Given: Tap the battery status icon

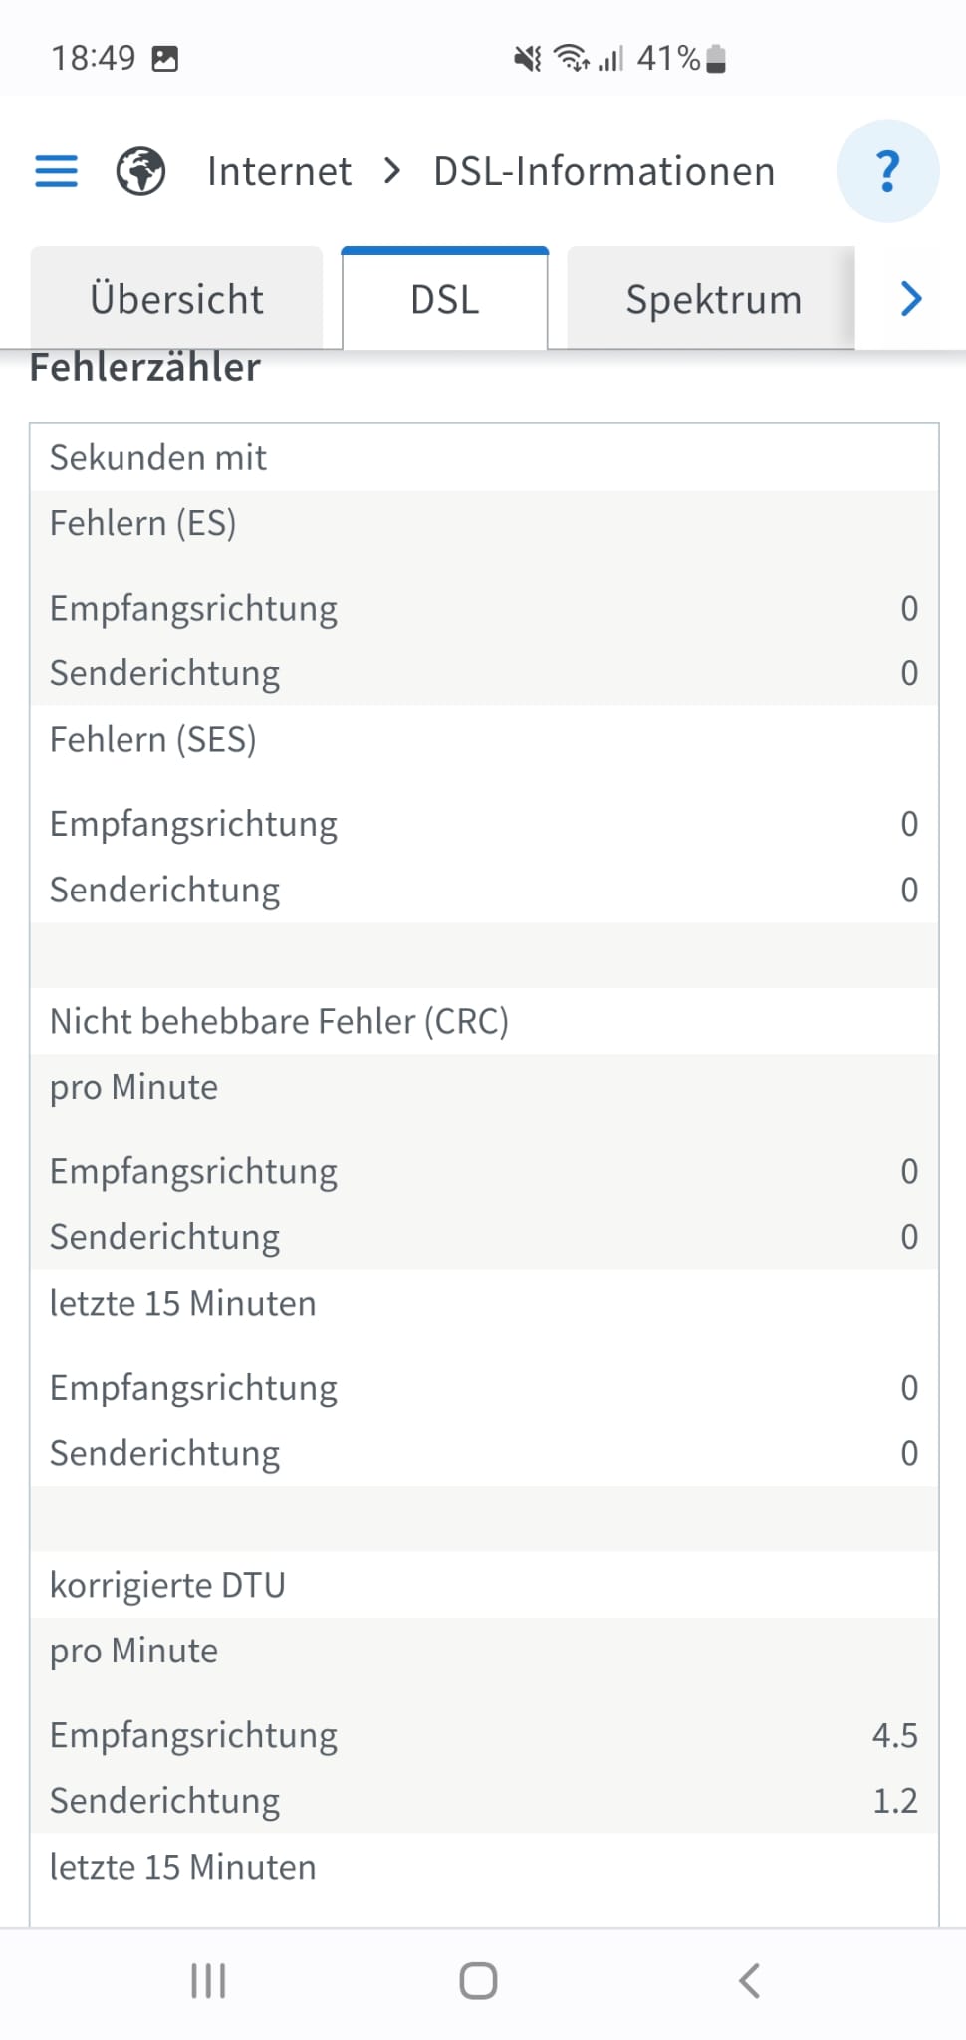Looking at the screenshot, I should coord(716,59).
